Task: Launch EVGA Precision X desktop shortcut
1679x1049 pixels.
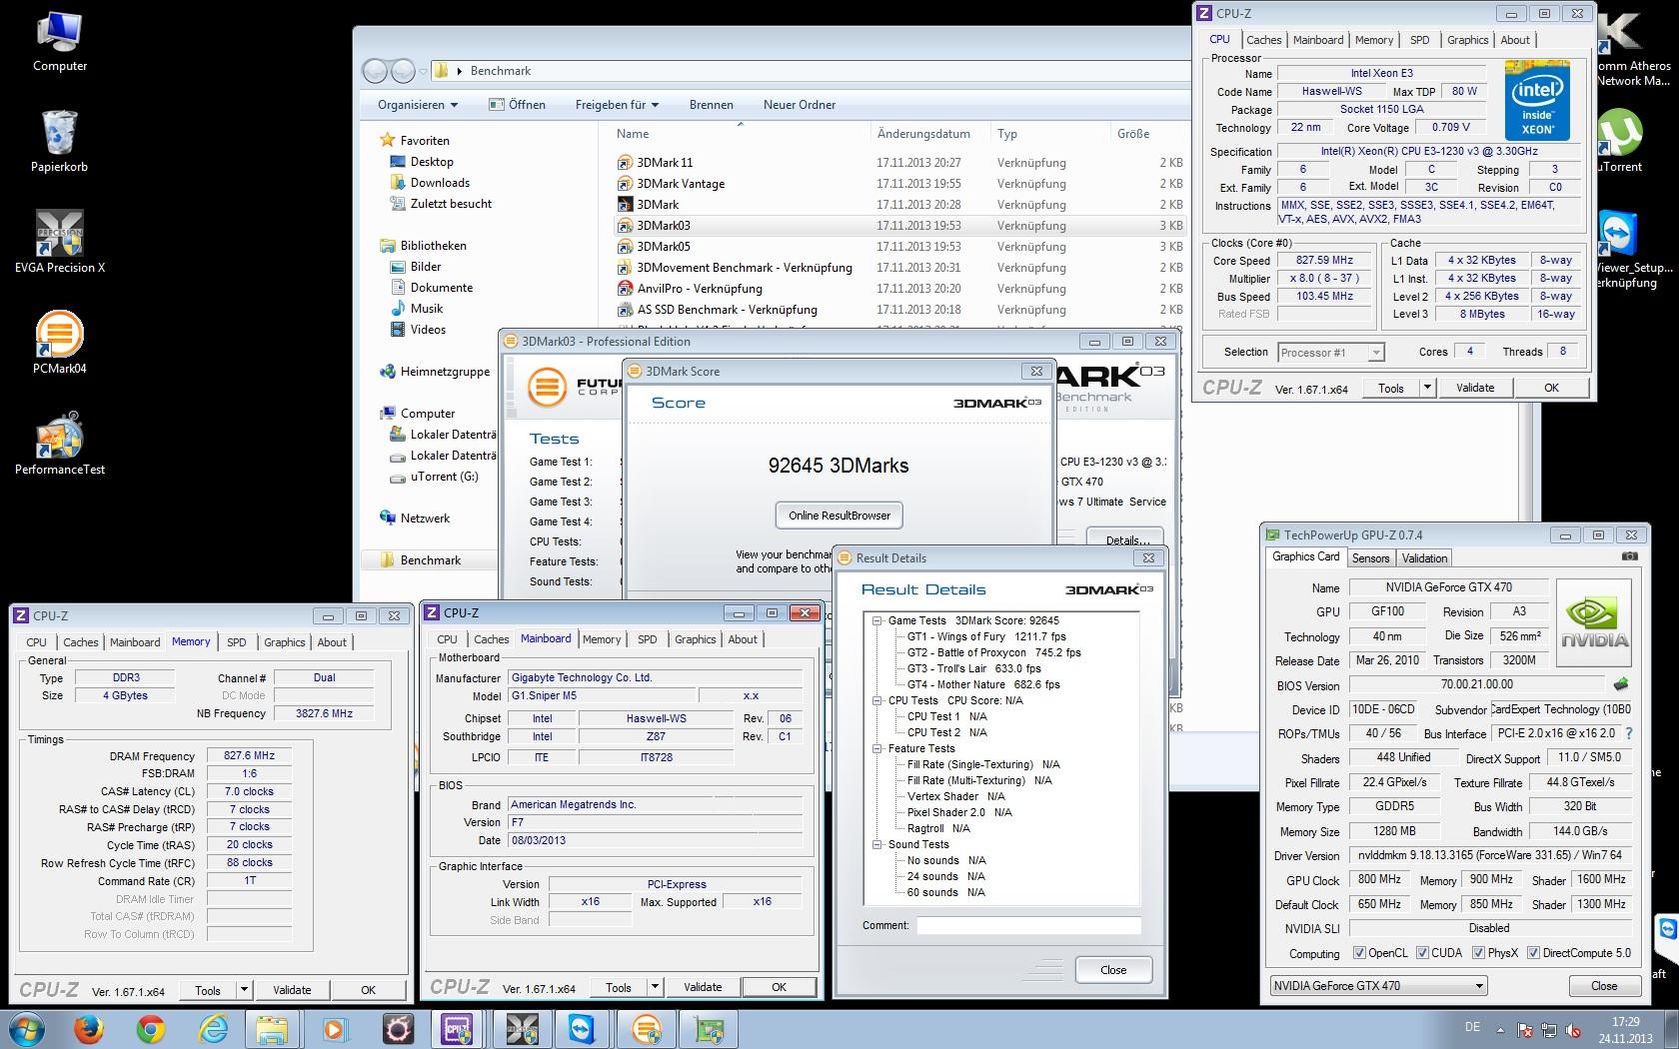Action: 59,242
